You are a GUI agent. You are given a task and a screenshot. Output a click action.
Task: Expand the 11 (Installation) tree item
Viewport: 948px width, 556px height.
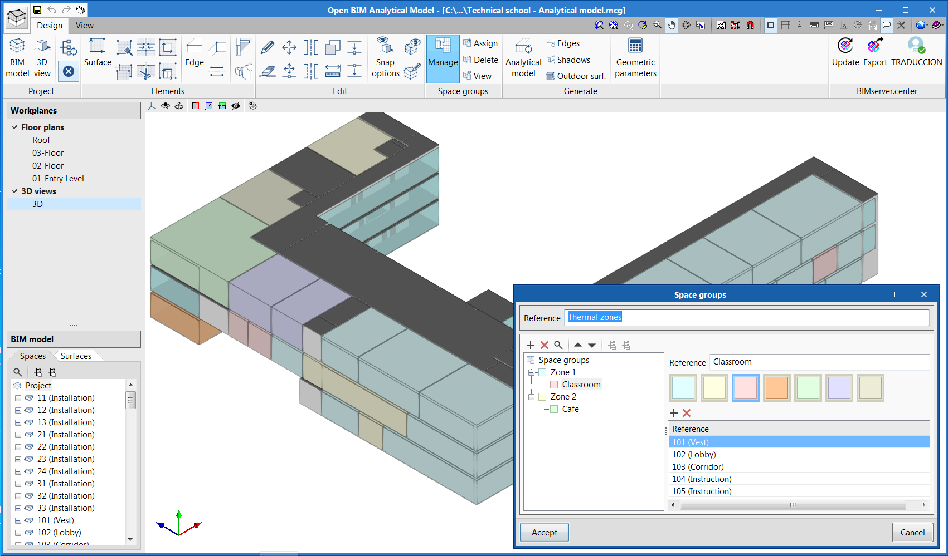(17, 397)
